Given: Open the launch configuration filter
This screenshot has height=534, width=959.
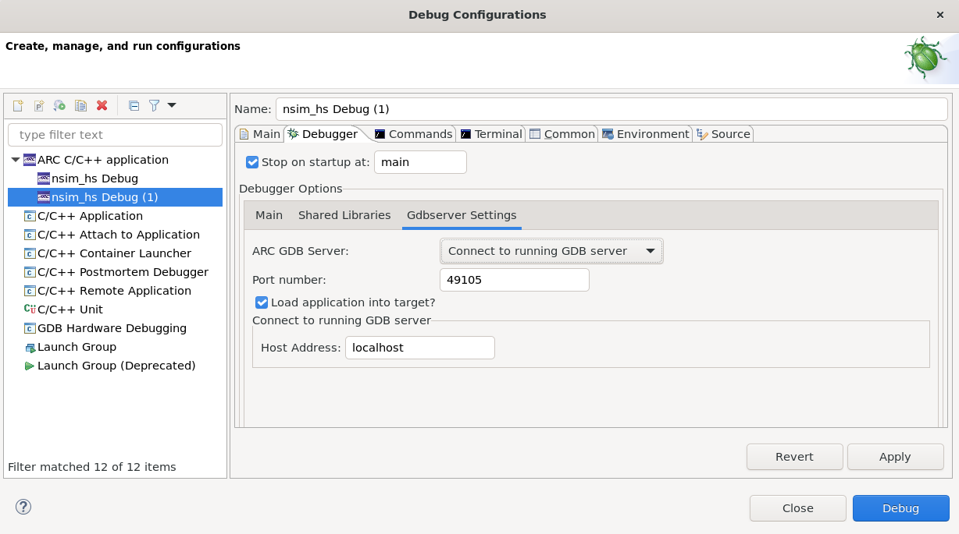Looking at the screenshot, I should [x=155, y=105].
